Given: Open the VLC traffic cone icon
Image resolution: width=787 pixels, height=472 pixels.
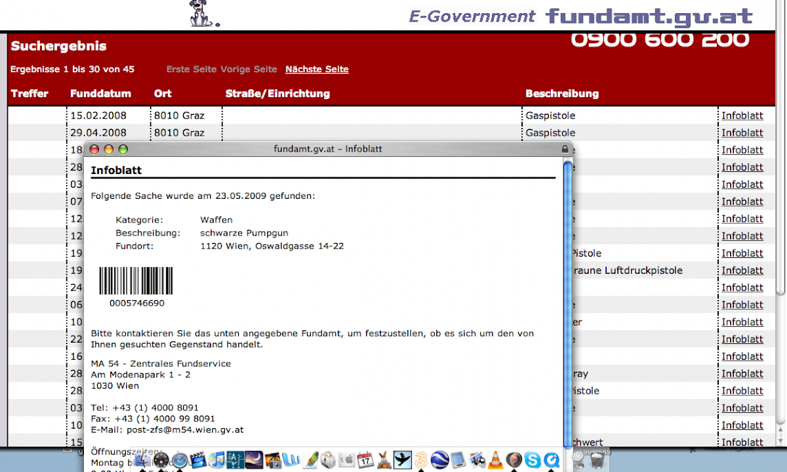Looking at the screenshot, I should 496,460.
